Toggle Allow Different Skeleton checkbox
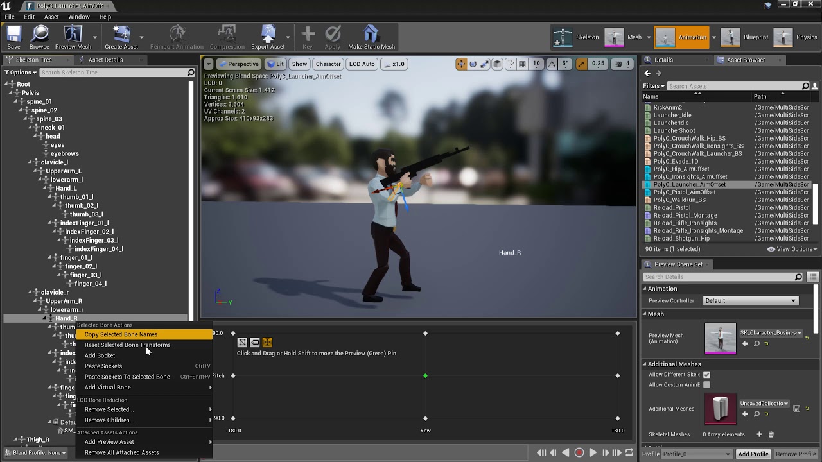 point(706,375)
